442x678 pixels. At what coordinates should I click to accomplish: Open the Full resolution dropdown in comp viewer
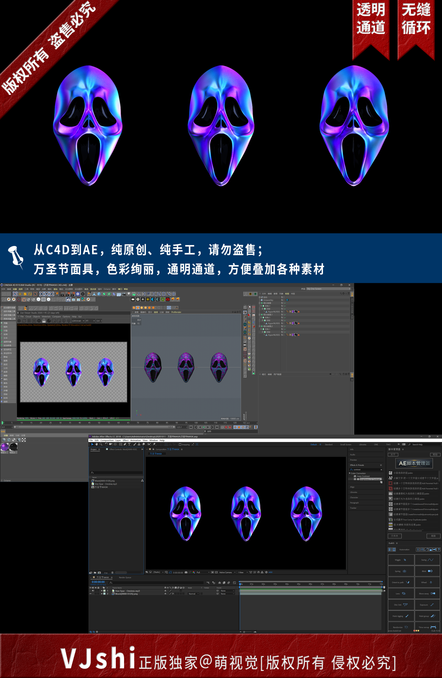coord(203,572)
